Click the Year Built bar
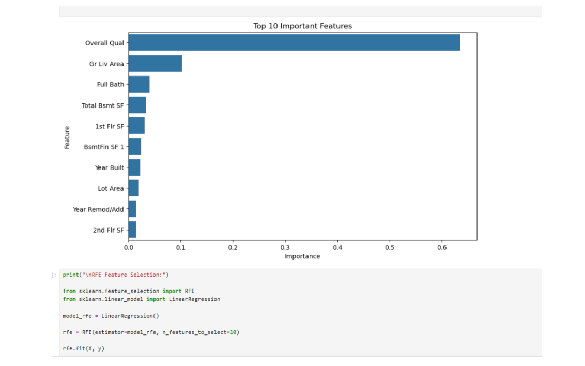The image size is (585, 366). coord(134,167)
